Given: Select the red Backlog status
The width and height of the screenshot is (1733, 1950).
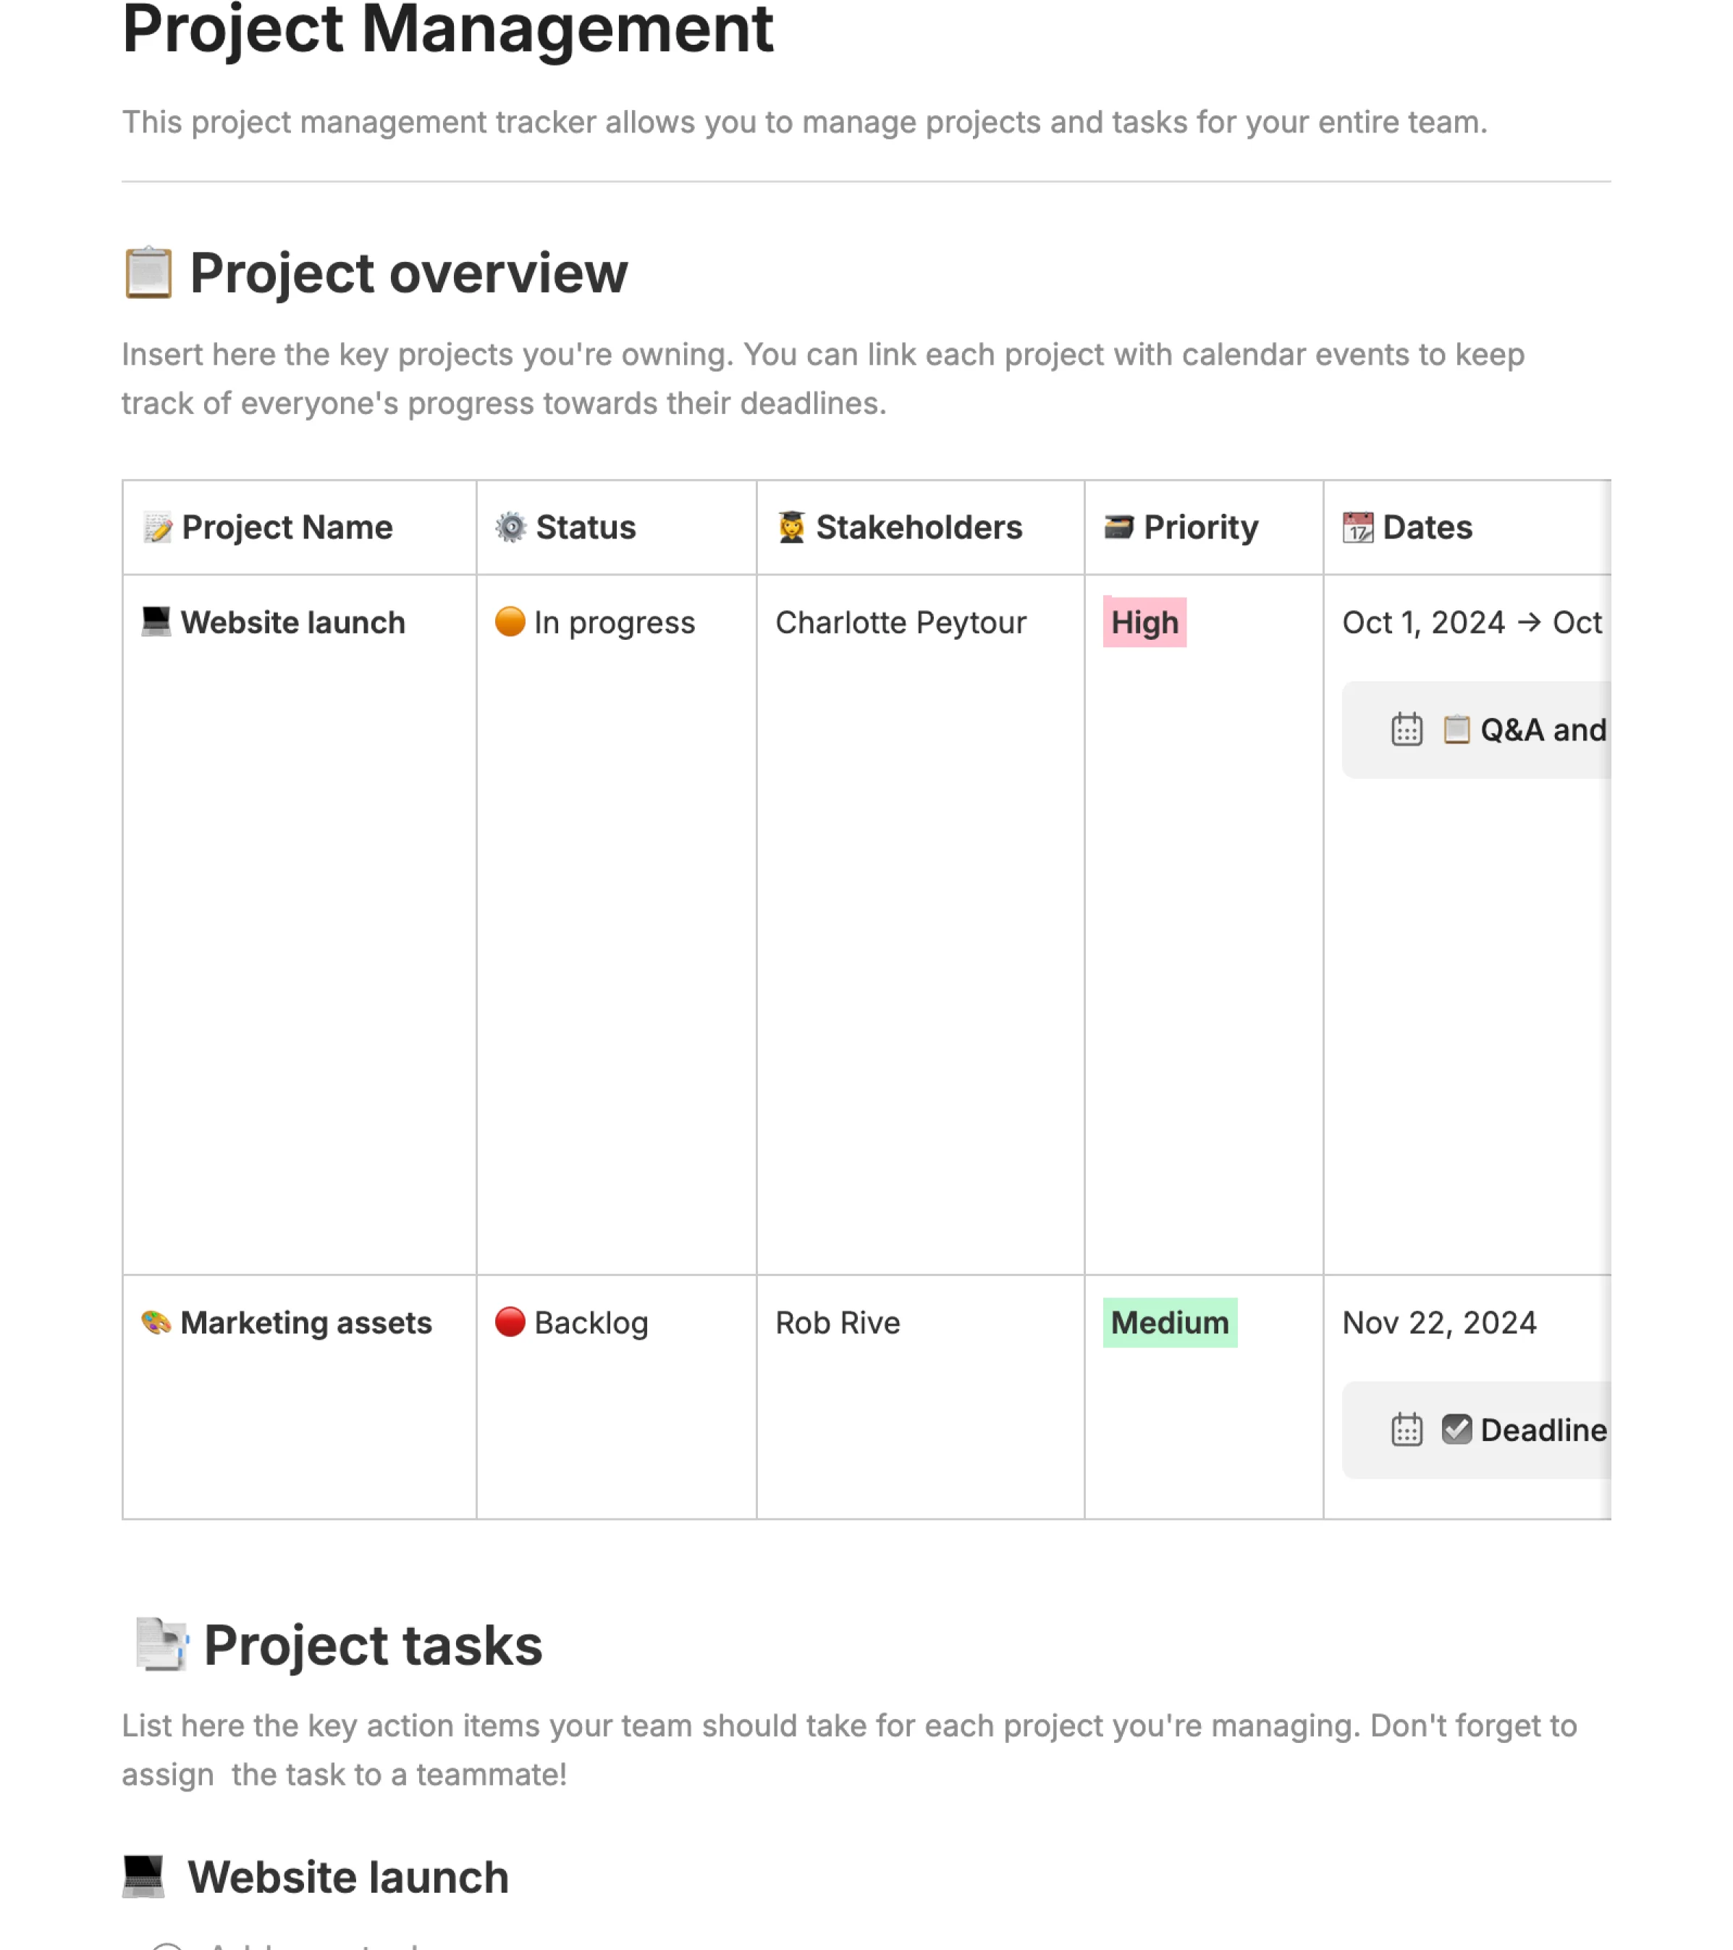Looking at the screenshot, I should click(572, 1322).
